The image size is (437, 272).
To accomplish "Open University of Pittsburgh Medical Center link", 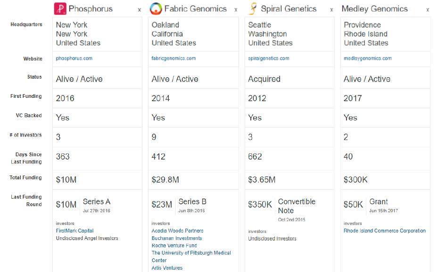I will point(191,253).
